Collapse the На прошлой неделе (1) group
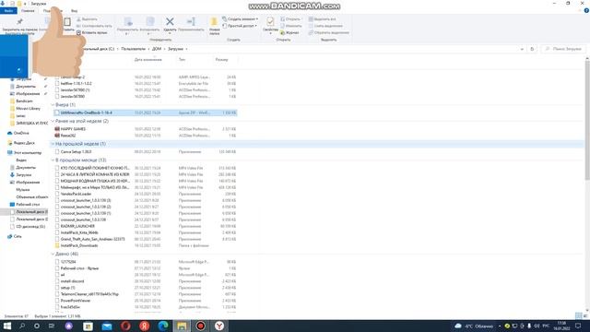The image size is (590, 332). [53, 144]
